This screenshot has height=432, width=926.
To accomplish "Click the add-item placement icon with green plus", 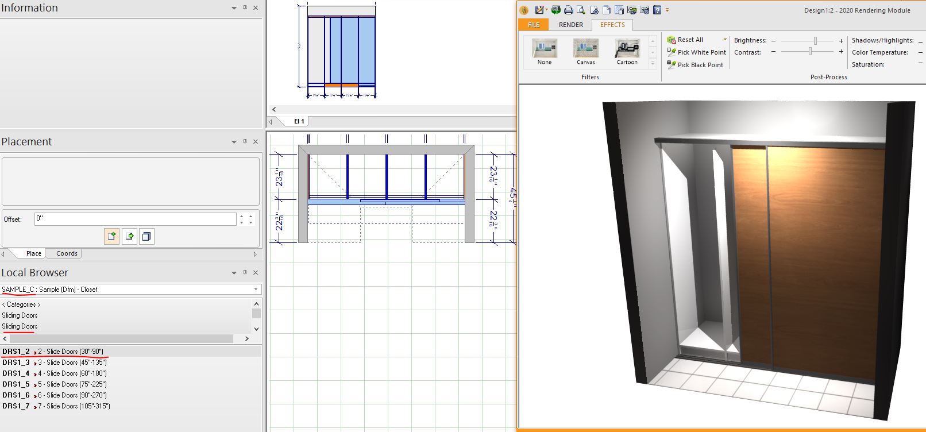I will pos(112,236).
